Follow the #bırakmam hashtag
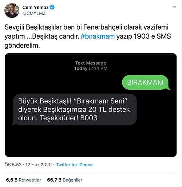The image size is (182, 187). tap(98, 36)
